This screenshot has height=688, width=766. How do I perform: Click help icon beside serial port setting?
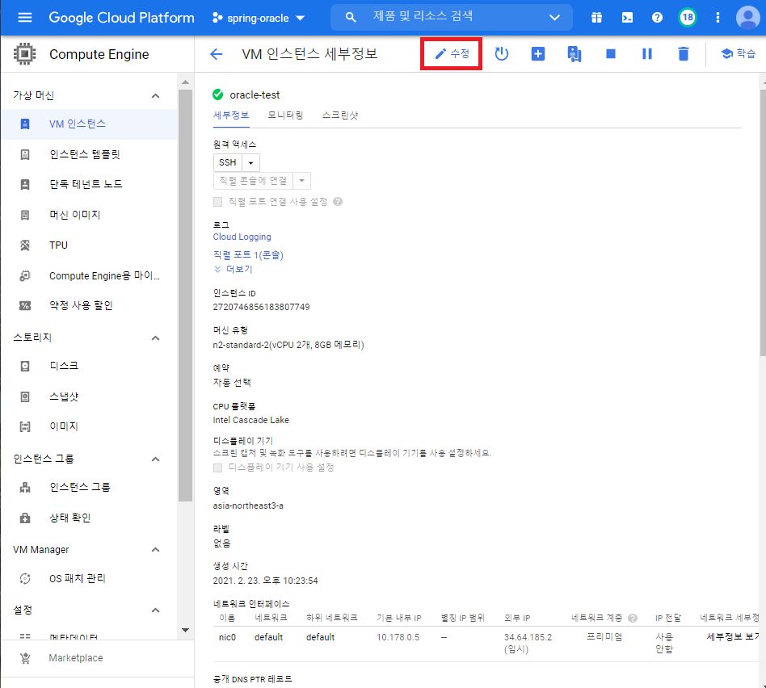pos(338,202)
